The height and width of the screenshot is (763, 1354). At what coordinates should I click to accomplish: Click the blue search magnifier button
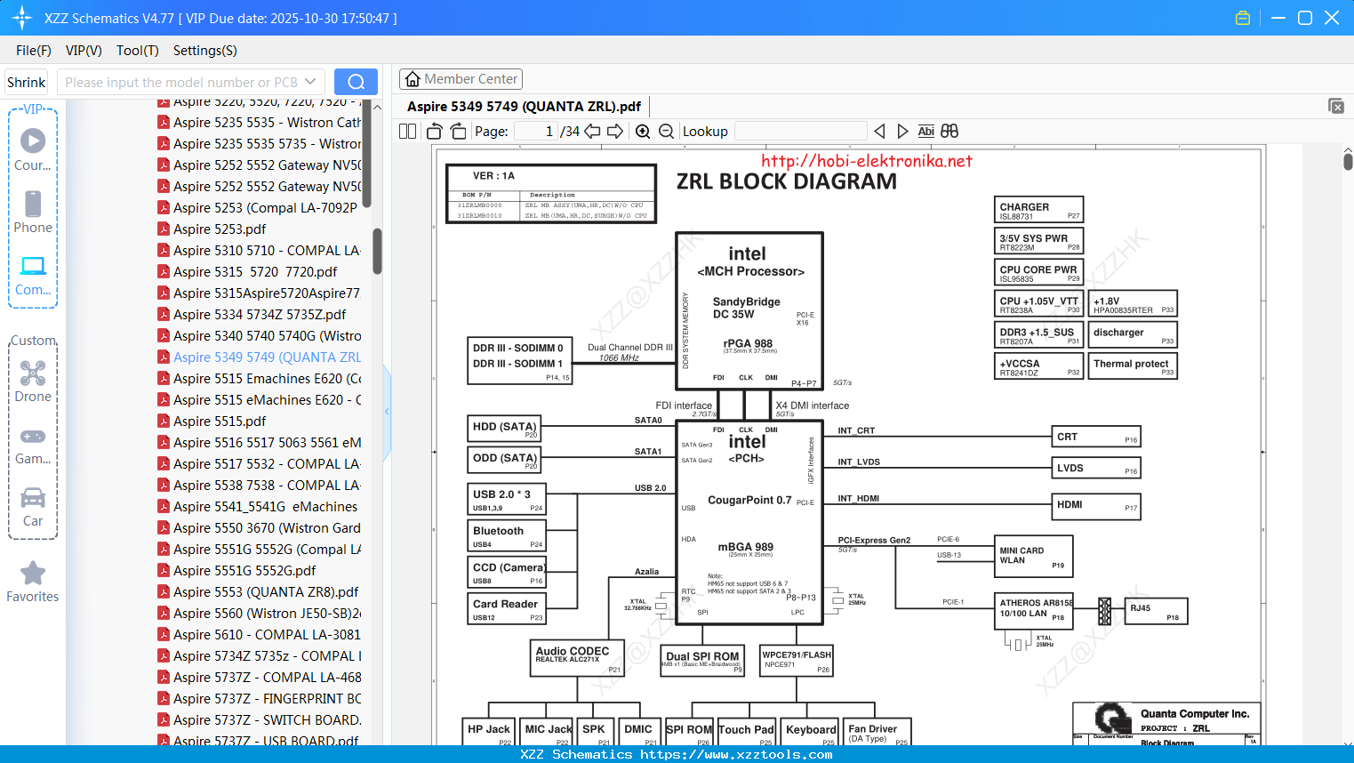(356, 82)
